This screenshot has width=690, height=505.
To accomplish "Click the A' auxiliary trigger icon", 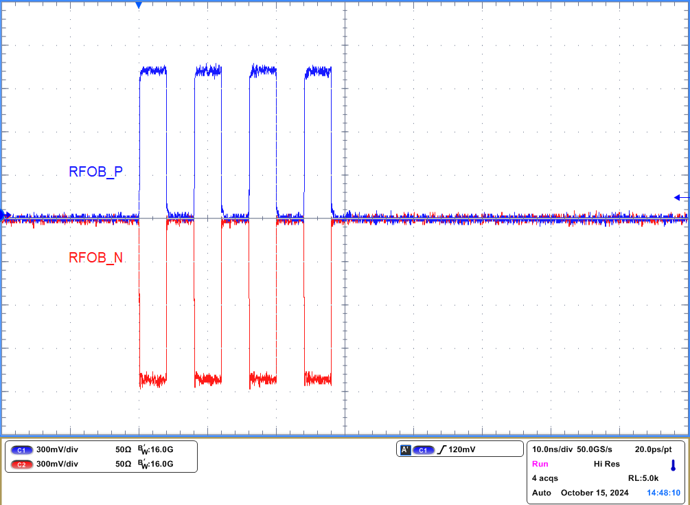I will pos(406,449).
